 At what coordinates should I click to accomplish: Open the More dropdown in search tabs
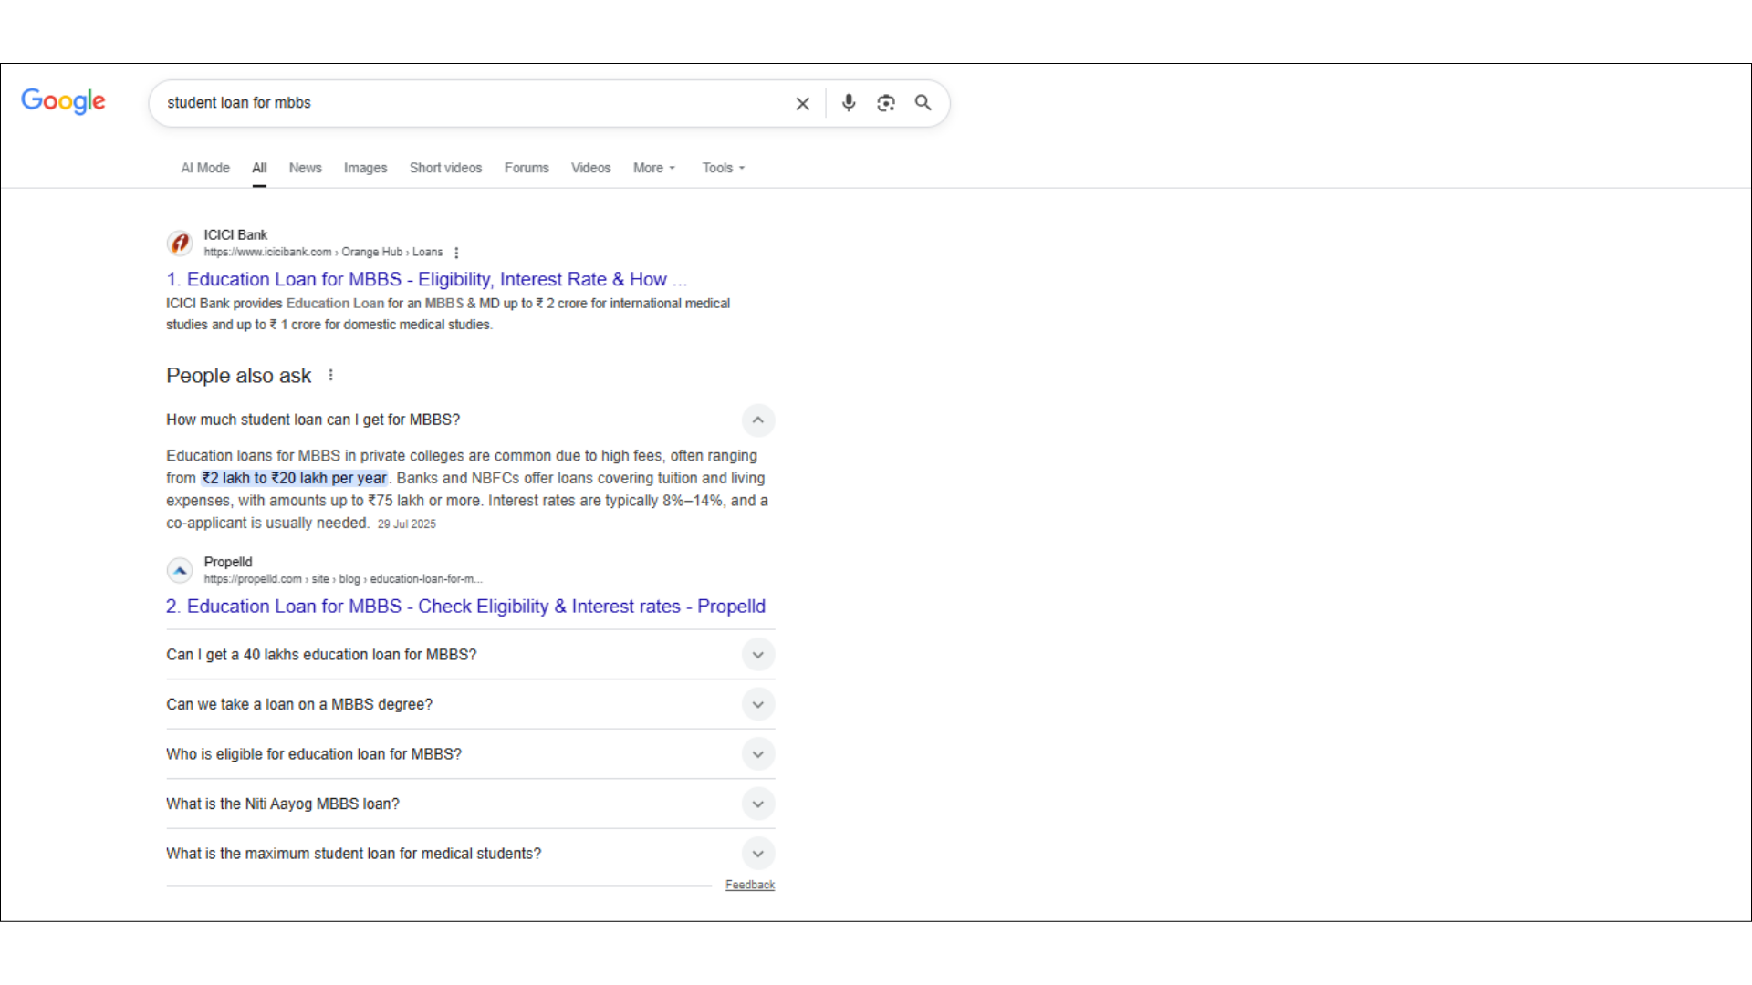pyautogui.click(x=654, y=168)
